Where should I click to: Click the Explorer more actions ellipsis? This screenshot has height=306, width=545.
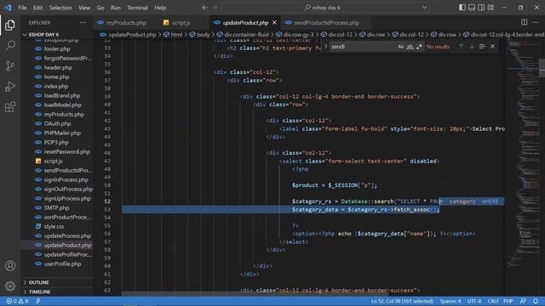pyautogui.click(x=83, y=23)
